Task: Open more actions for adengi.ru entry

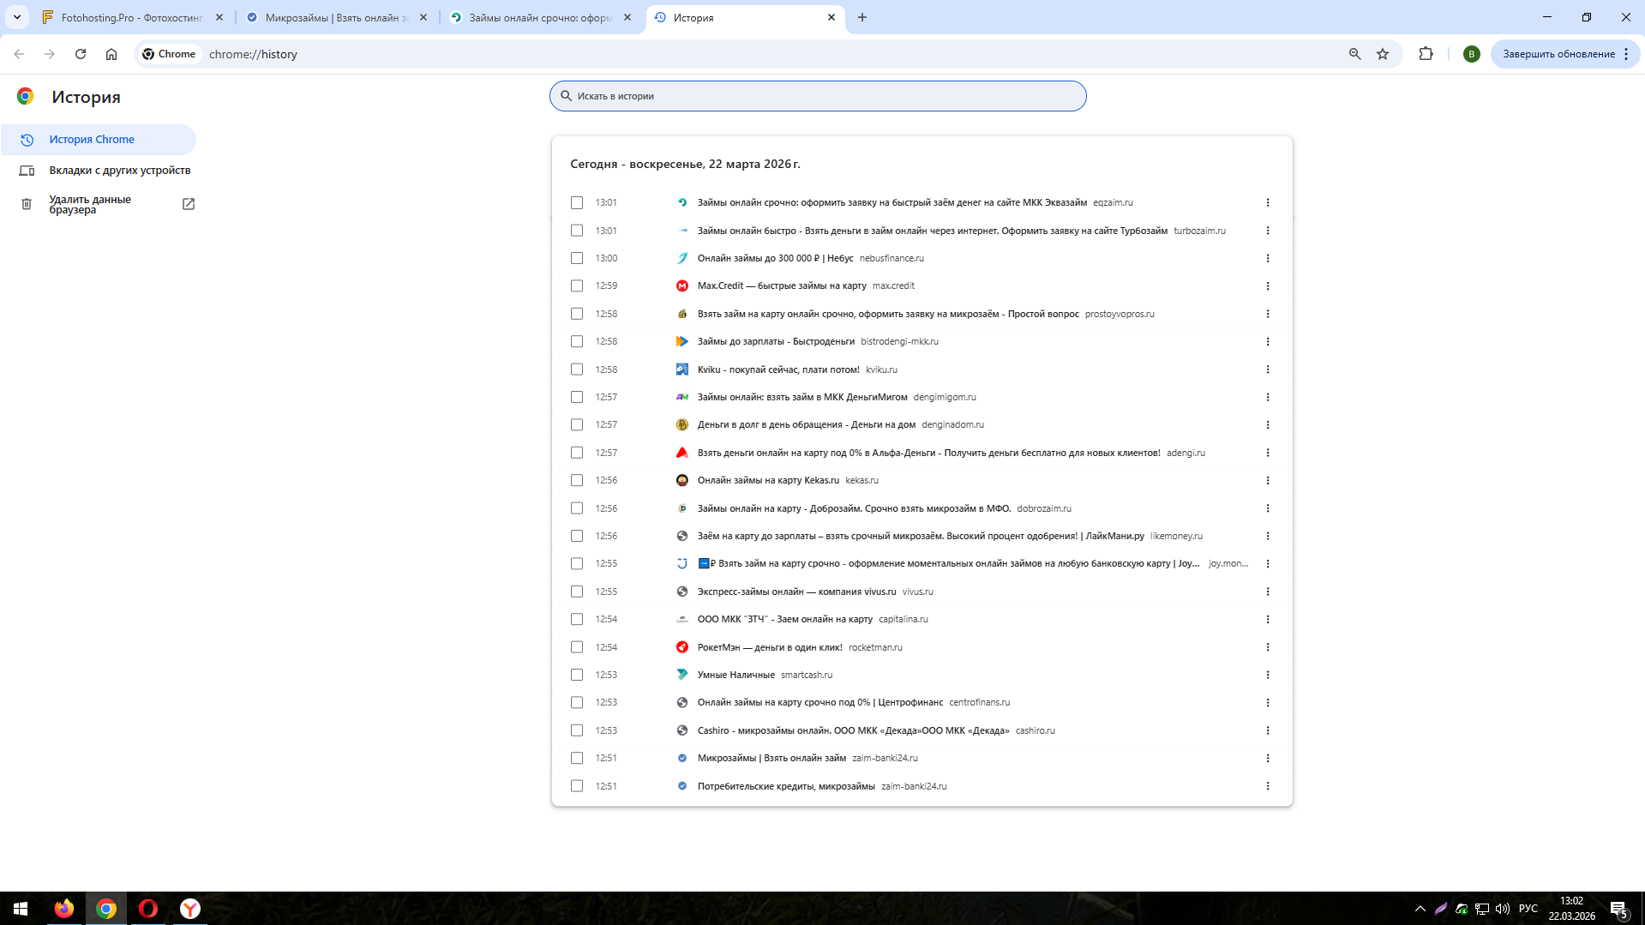Action: pos(1268,453)
